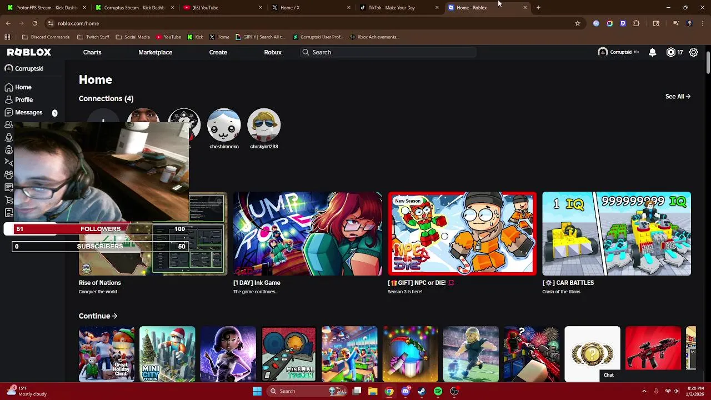This screenshot has height=400, width=711.
Task: Open File Explorer from the taskbar
Action: [373, 391]
